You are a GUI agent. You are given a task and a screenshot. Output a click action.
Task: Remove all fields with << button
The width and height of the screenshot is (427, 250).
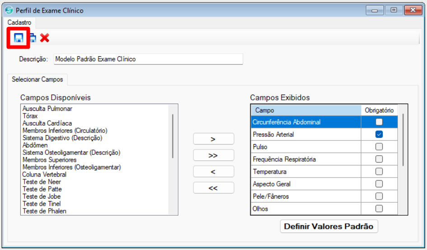[213, 188]
